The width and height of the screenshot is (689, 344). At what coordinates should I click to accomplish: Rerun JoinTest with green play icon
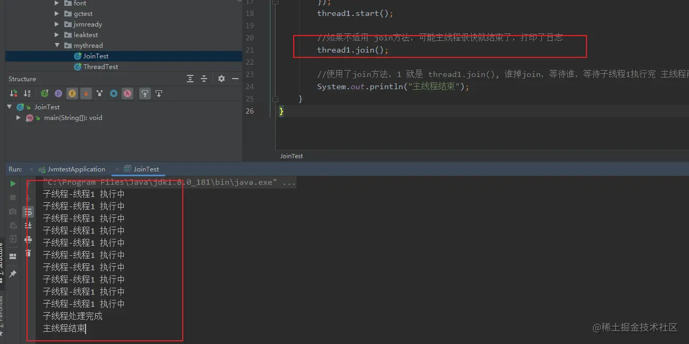pyautogui.click(x=13, y=184)
